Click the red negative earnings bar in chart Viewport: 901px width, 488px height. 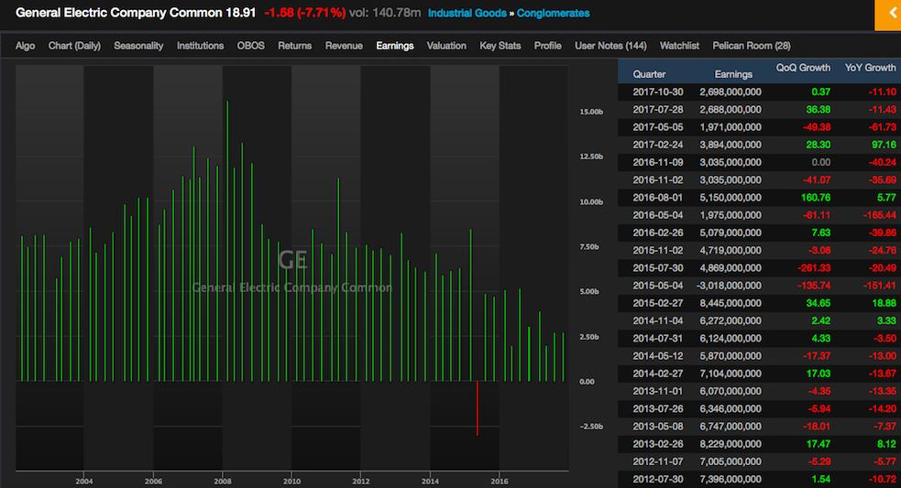(x=477, y=408)
